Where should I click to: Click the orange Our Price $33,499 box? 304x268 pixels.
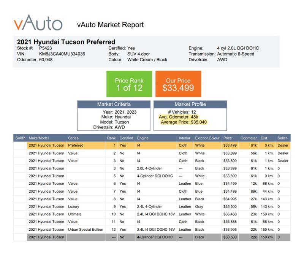[178, 84]
